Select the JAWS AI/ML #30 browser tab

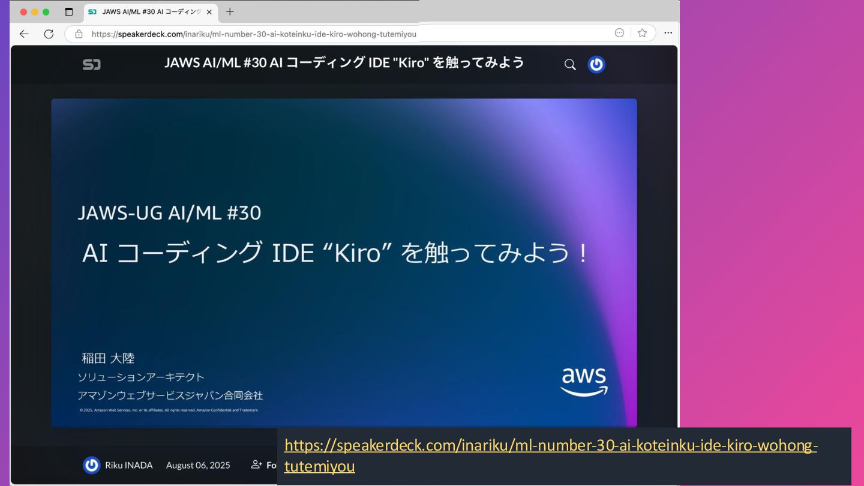150,11
